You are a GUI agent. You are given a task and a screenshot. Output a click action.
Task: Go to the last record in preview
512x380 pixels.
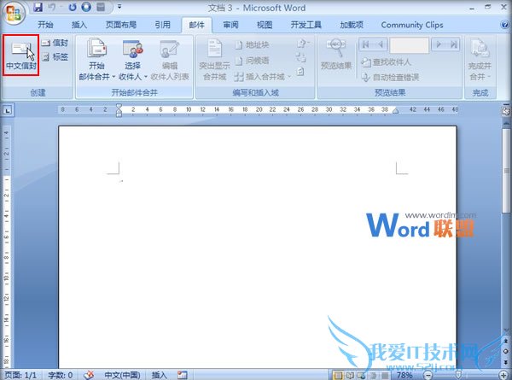454,44
